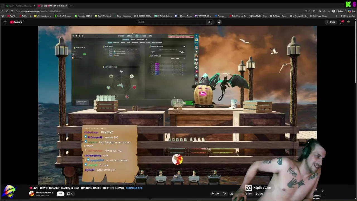This screenshot has width=357, height=201.
Task: Open the browser profile avatar
Action: (334, 11)
